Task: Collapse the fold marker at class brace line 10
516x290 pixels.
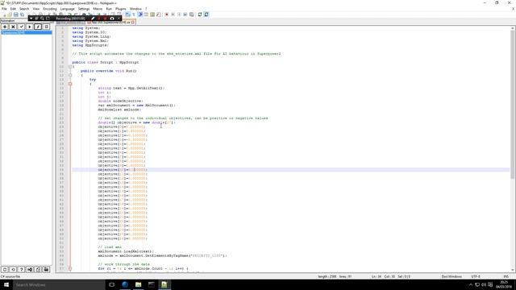Action: [x=70, y=67]
